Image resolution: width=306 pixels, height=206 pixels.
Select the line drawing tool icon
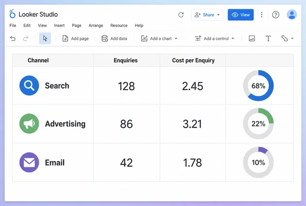pos(285,38)
